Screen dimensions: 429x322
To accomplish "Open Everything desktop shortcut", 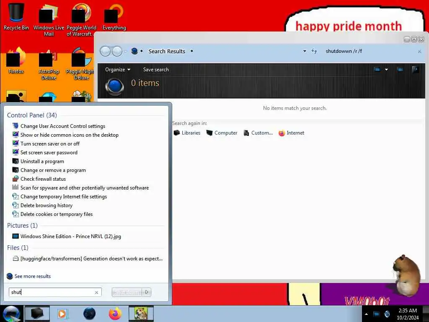I will click(x=114, y=16).
